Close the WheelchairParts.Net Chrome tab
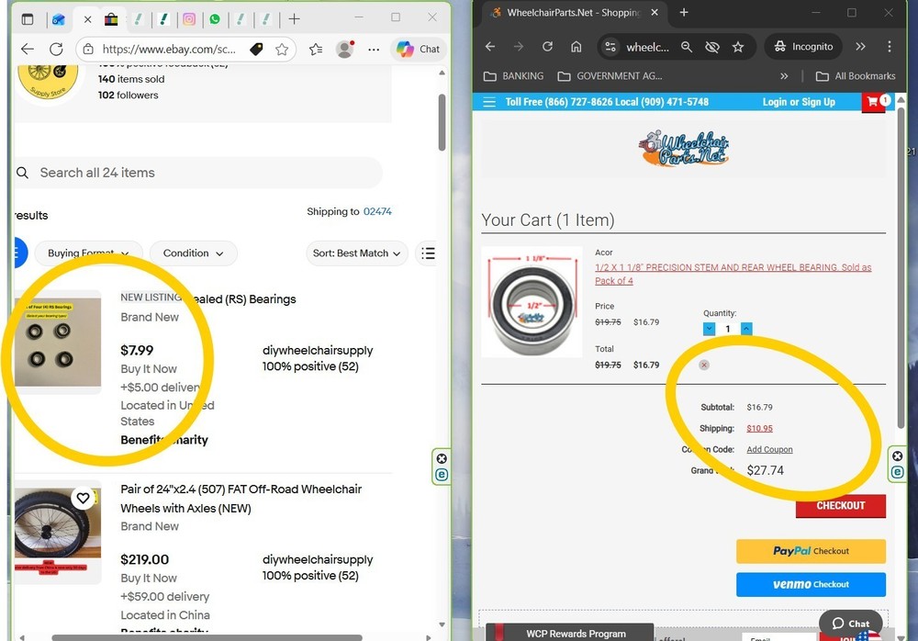This screenshot has height=641, width=918. coord(655,12)
